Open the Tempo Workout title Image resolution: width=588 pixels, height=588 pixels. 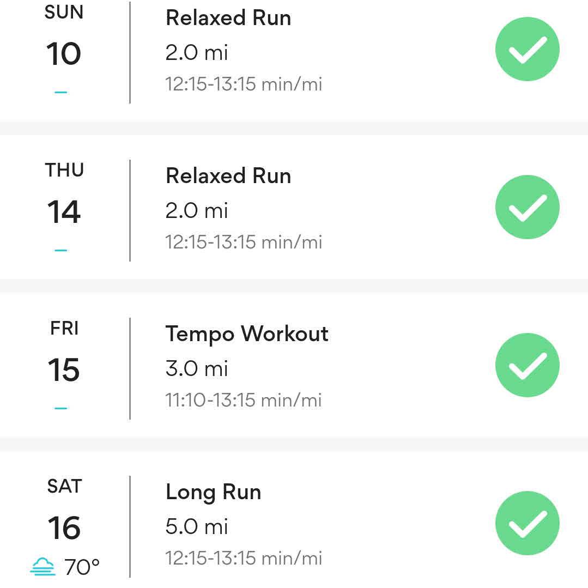247,334
